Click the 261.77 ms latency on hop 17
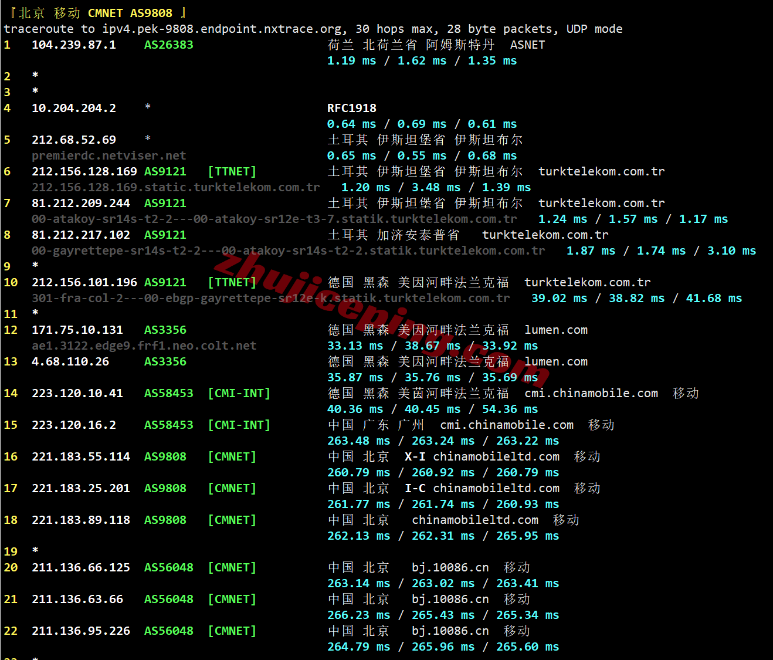 359,504
